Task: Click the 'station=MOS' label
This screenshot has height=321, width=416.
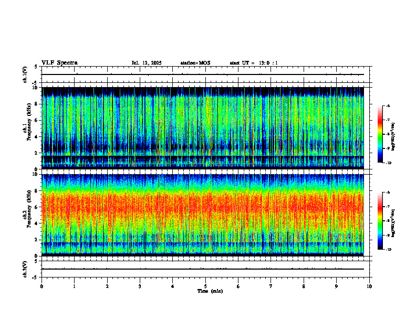Action: pos(195,63)
